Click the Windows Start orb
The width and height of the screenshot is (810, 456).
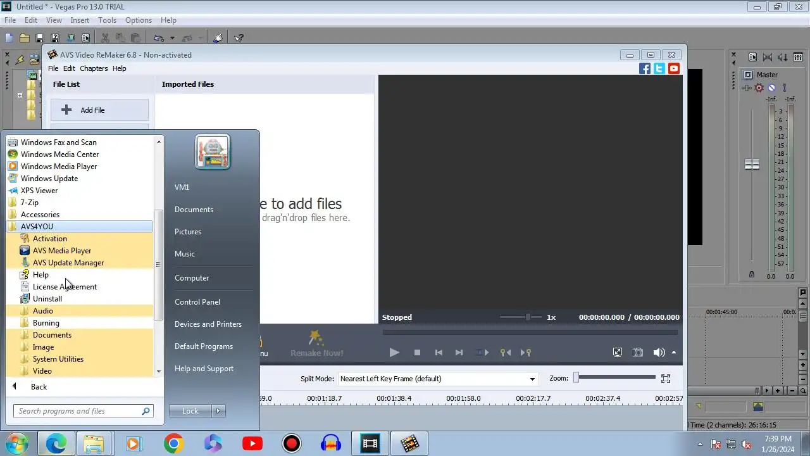click(x=17, y=443)
